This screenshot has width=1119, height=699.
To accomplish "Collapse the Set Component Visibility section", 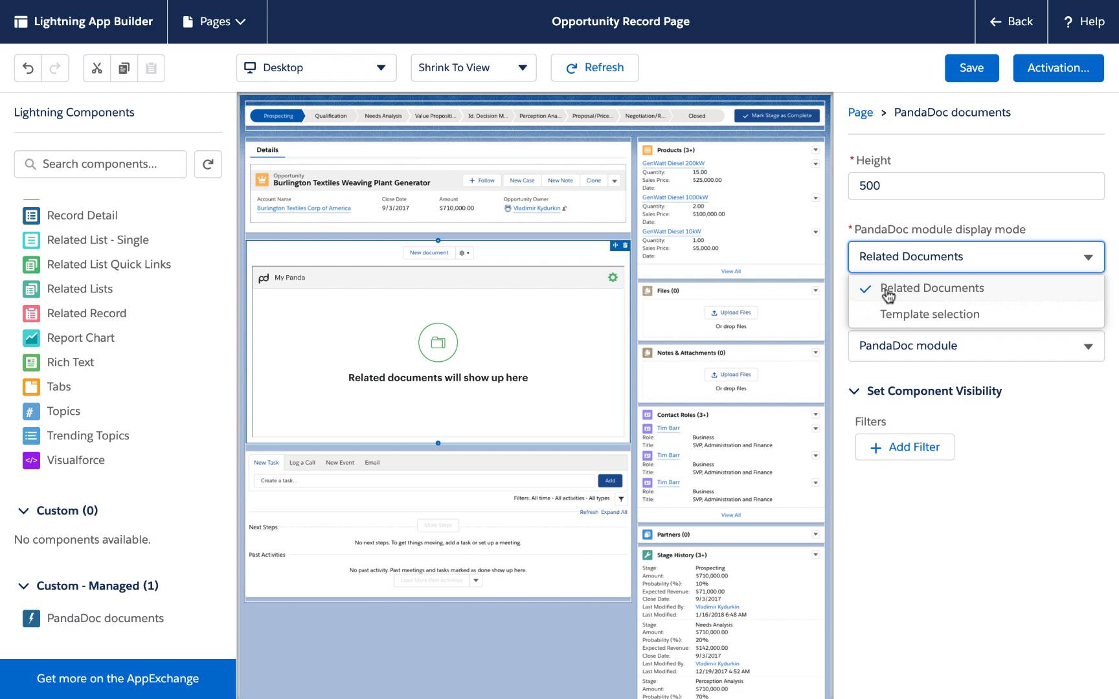I will pos(854,391).
